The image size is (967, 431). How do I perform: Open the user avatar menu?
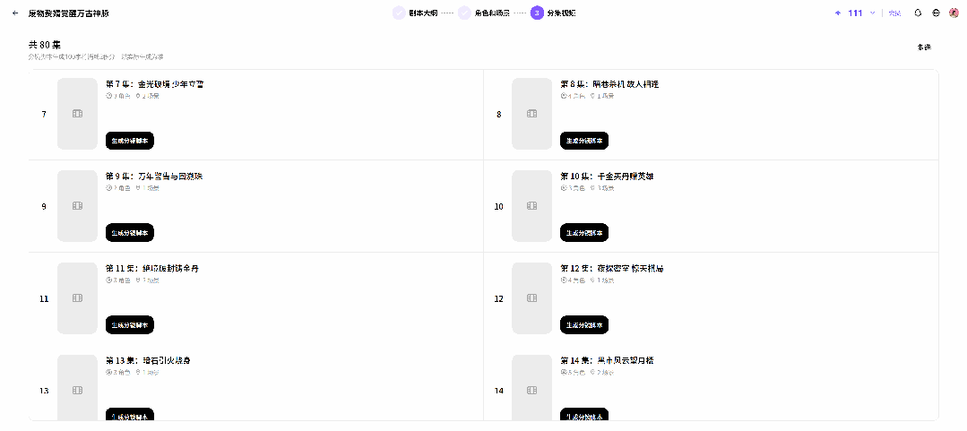pyautogui.click(x=954, y=13)
